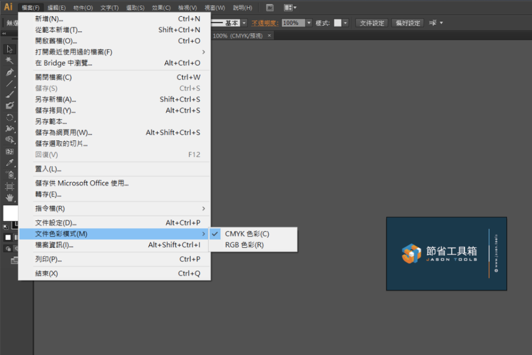Open the 效果(C) menu
This screenshot has width=532, height=355.
161,7
